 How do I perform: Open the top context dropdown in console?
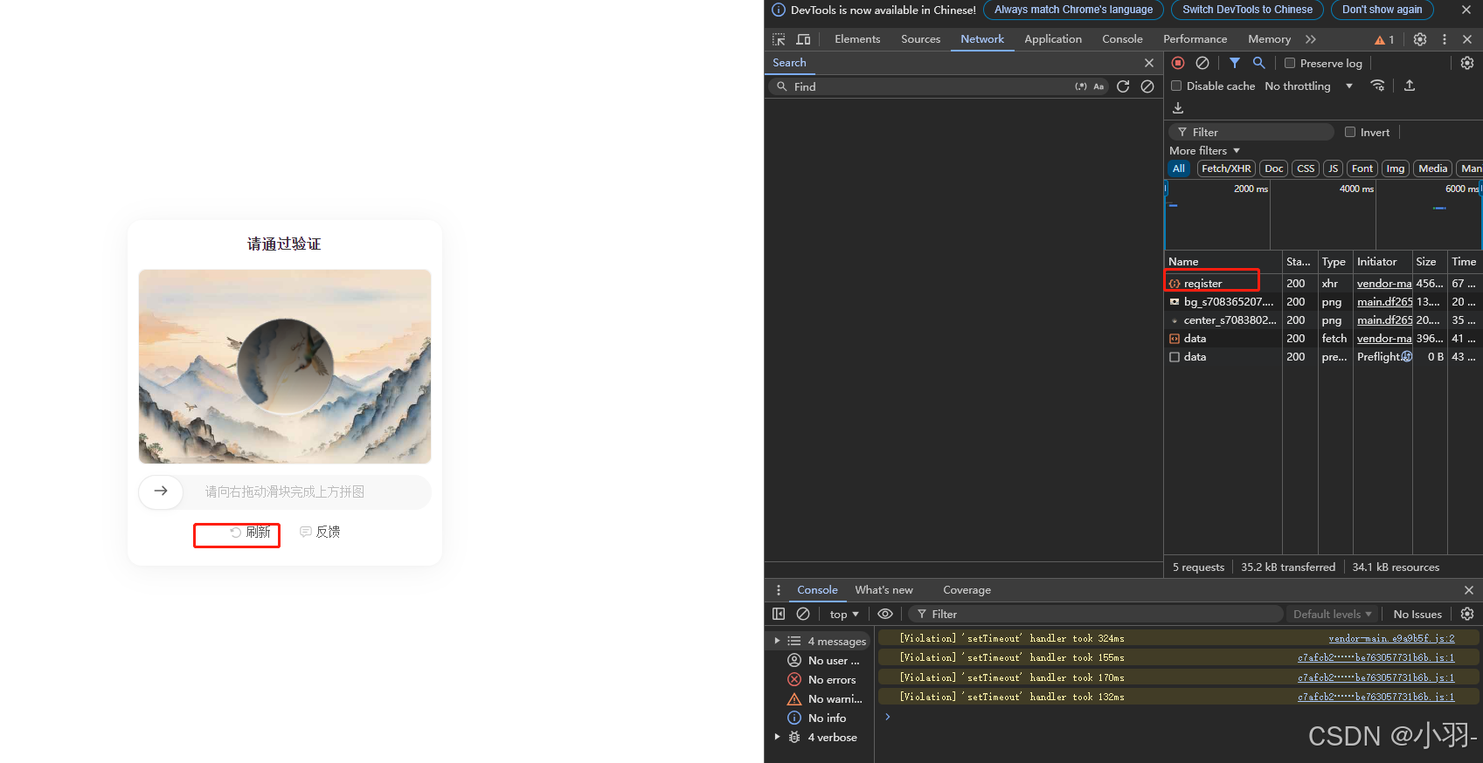pyautogui.click(x=844, y=614)
